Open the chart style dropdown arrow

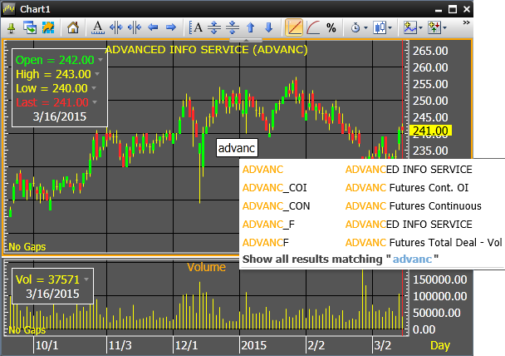[x=390, y=28]
